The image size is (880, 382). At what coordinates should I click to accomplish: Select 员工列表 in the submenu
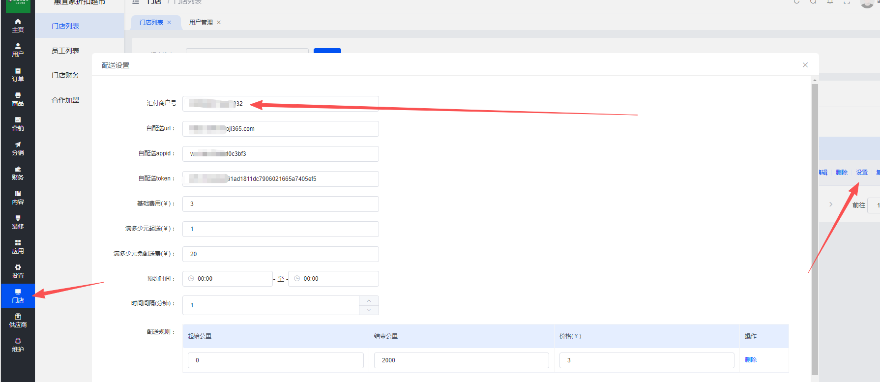click(65, 51)
